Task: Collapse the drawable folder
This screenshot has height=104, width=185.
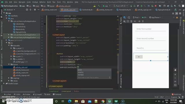Action: (9, 46)
